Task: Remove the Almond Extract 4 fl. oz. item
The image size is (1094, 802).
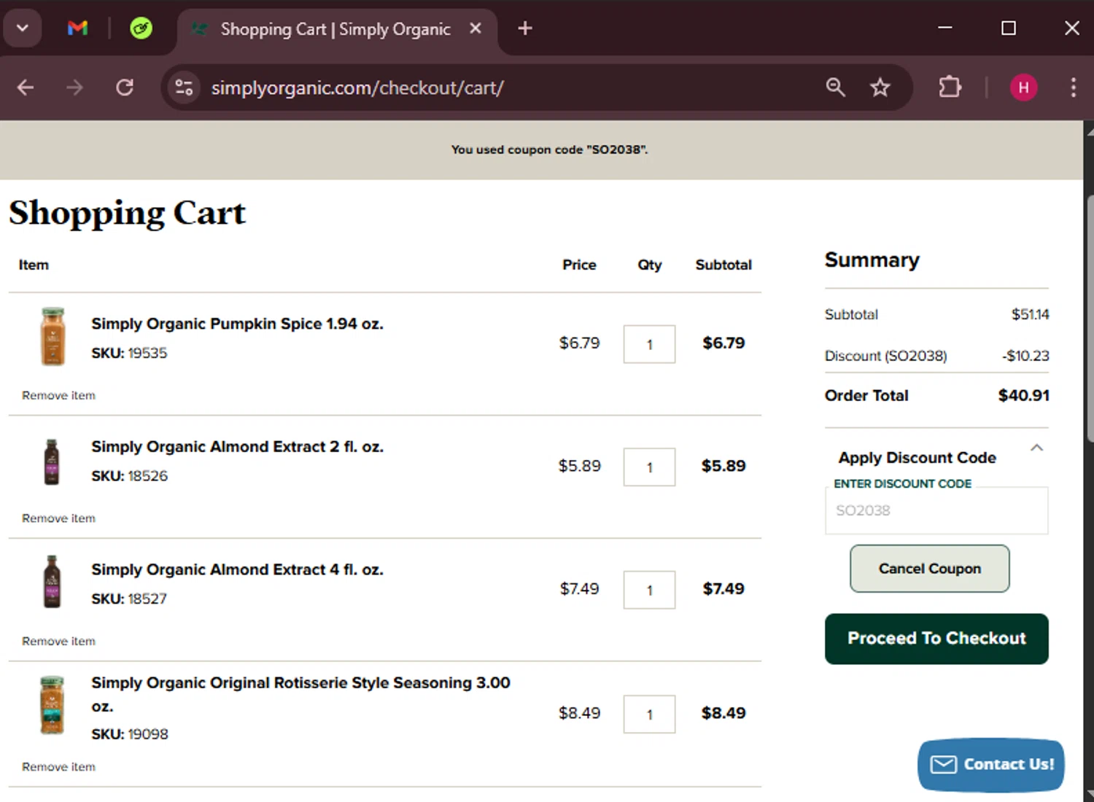Action: tap(58, 641)
